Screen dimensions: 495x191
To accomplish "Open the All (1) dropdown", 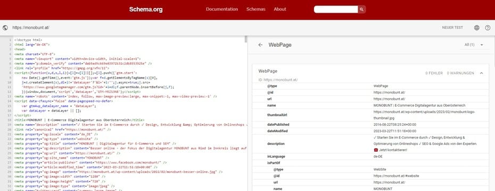I will click(x=474, y=45).
